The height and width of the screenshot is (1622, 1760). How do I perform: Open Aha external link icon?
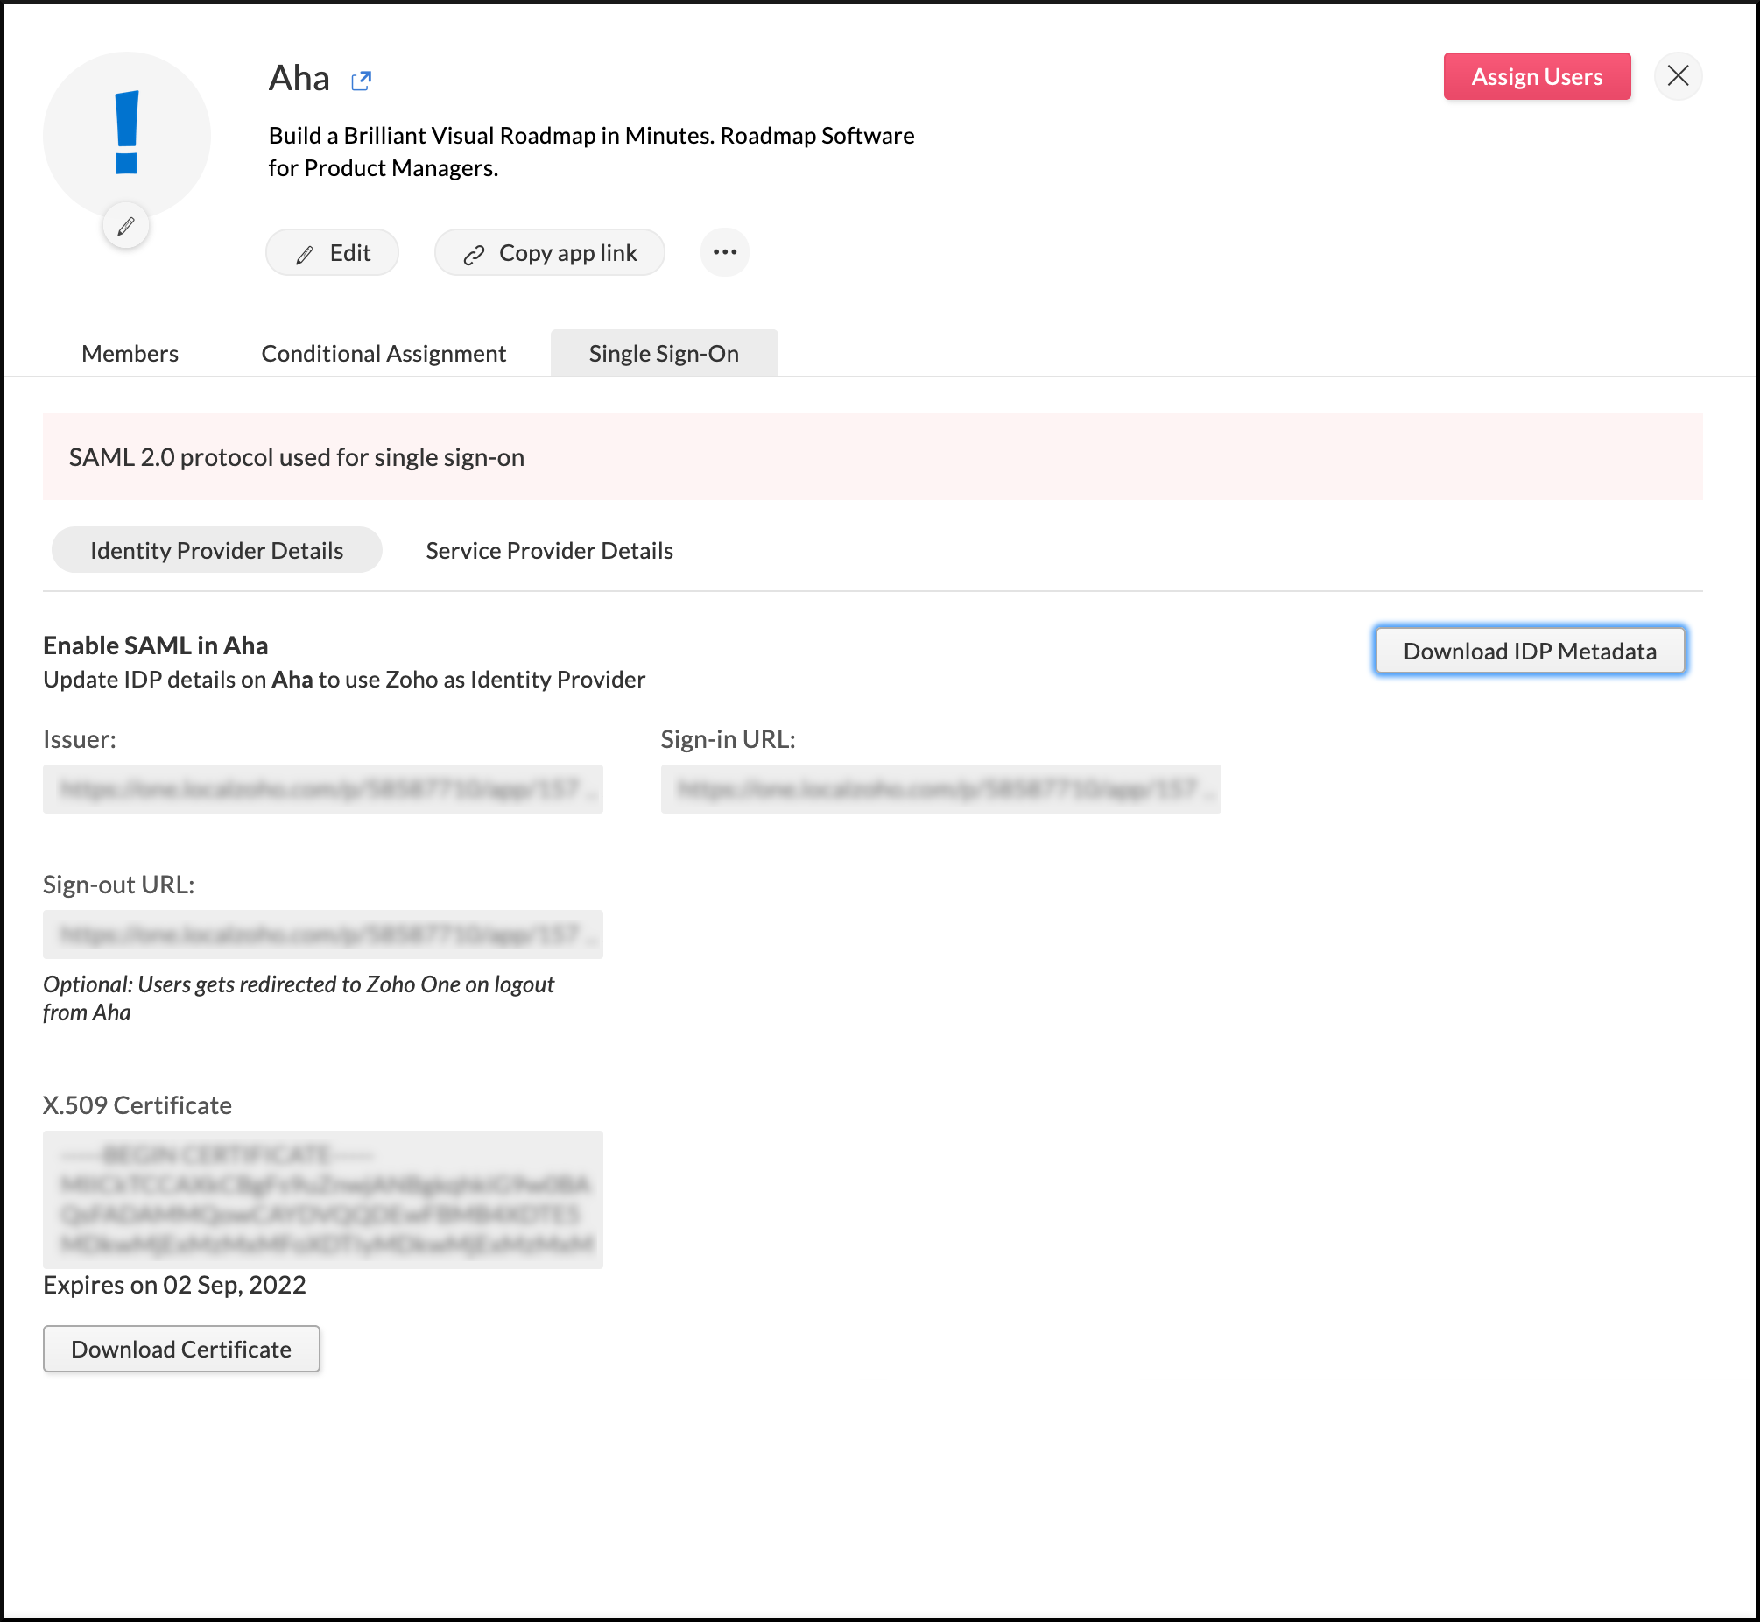(361, 81)
